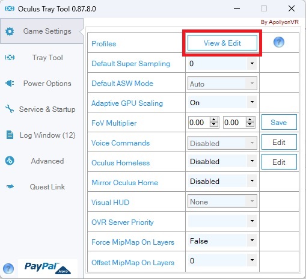Click the help icon in Profiles row
The height and width of the screenshot is (279, 306).
coord(279,42)
